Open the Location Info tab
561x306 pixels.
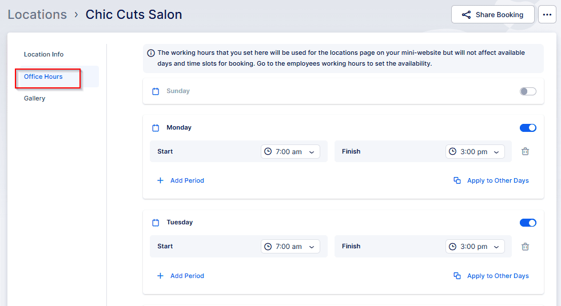pyautogui.click(x=43, y=54)
